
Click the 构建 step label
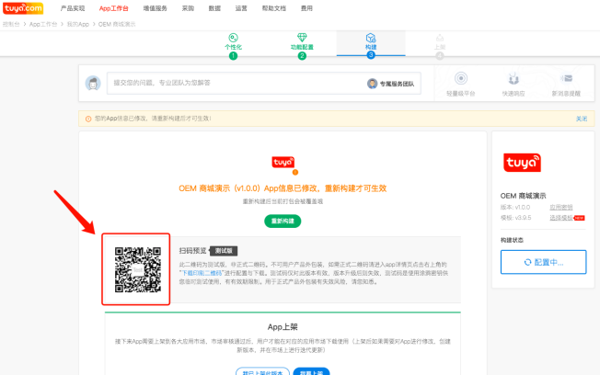point(371,47)
